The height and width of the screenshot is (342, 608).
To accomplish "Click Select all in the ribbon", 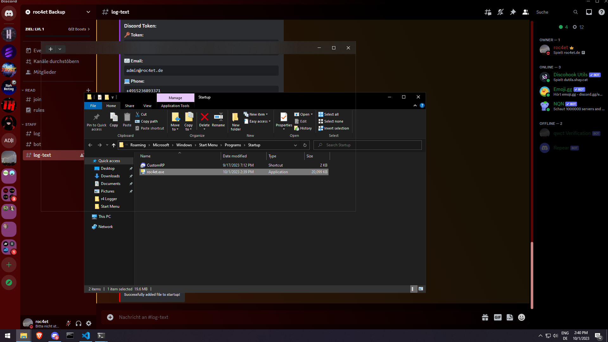I will tap(328, 114).
